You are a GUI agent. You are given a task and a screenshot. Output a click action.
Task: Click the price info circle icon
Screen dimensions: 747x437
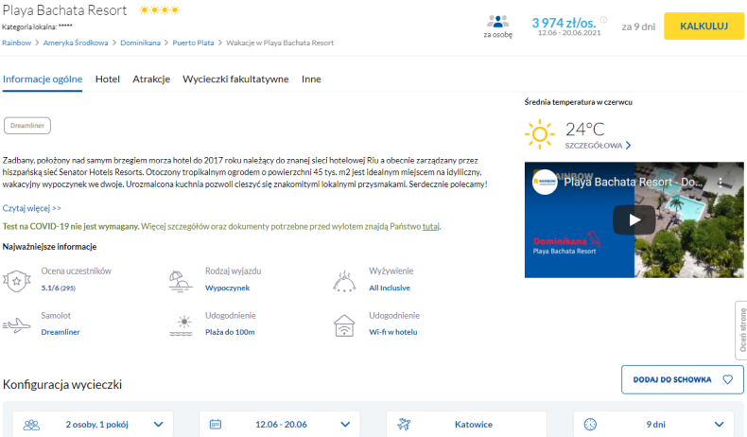603,20
